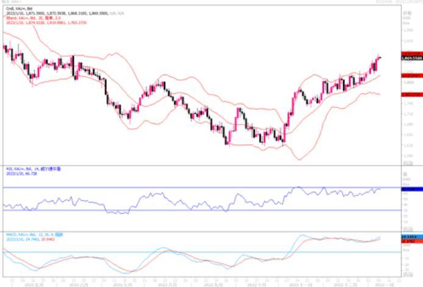Click the RSI lower threshold horizontal line
Viewport: 423px width, 287px height.
(183, 211)
